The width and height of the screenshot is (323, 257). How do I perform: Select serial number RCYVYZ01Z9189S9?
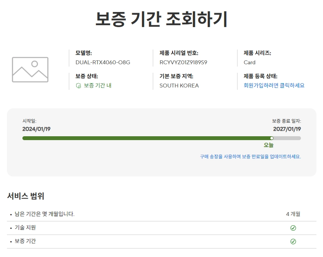tap(183, 62)
